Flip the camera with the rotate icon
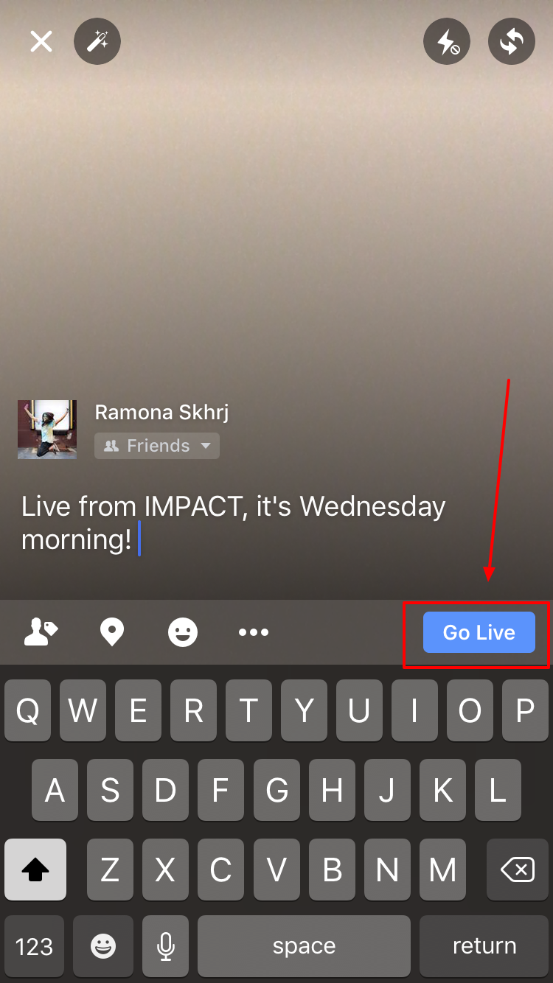Viewport: 553px width, 983px height. pyautogui.click(x=512, y=42)
